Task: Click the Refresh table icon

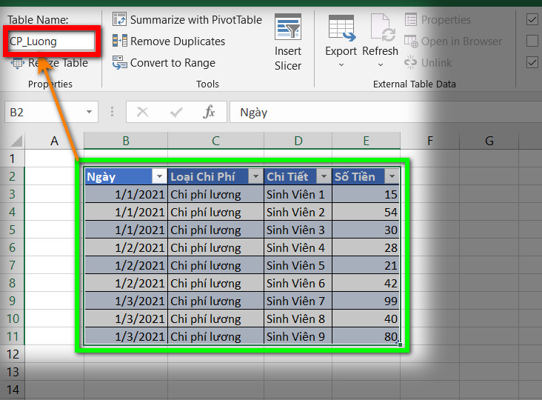Action: pos(382,27)
